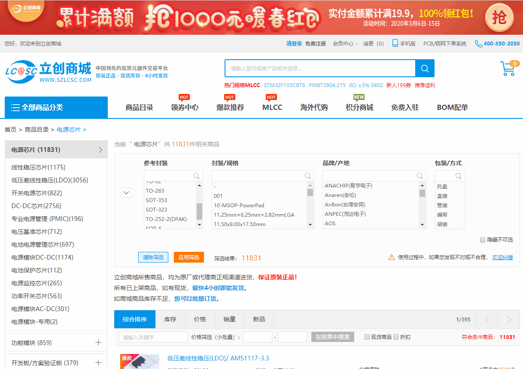Click 请登录 link
This screenshot has height=369, width=523.
pos(294,43)
